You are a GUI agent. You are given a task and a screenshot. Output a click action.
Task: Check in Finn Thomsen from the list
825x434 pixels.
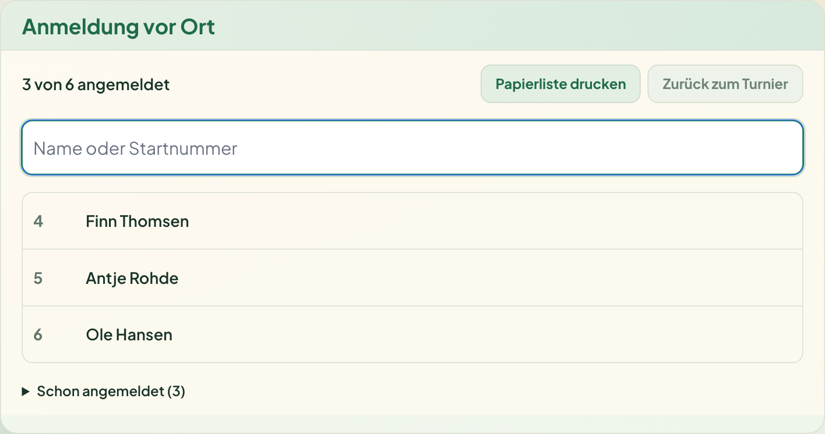coord(412,221)
